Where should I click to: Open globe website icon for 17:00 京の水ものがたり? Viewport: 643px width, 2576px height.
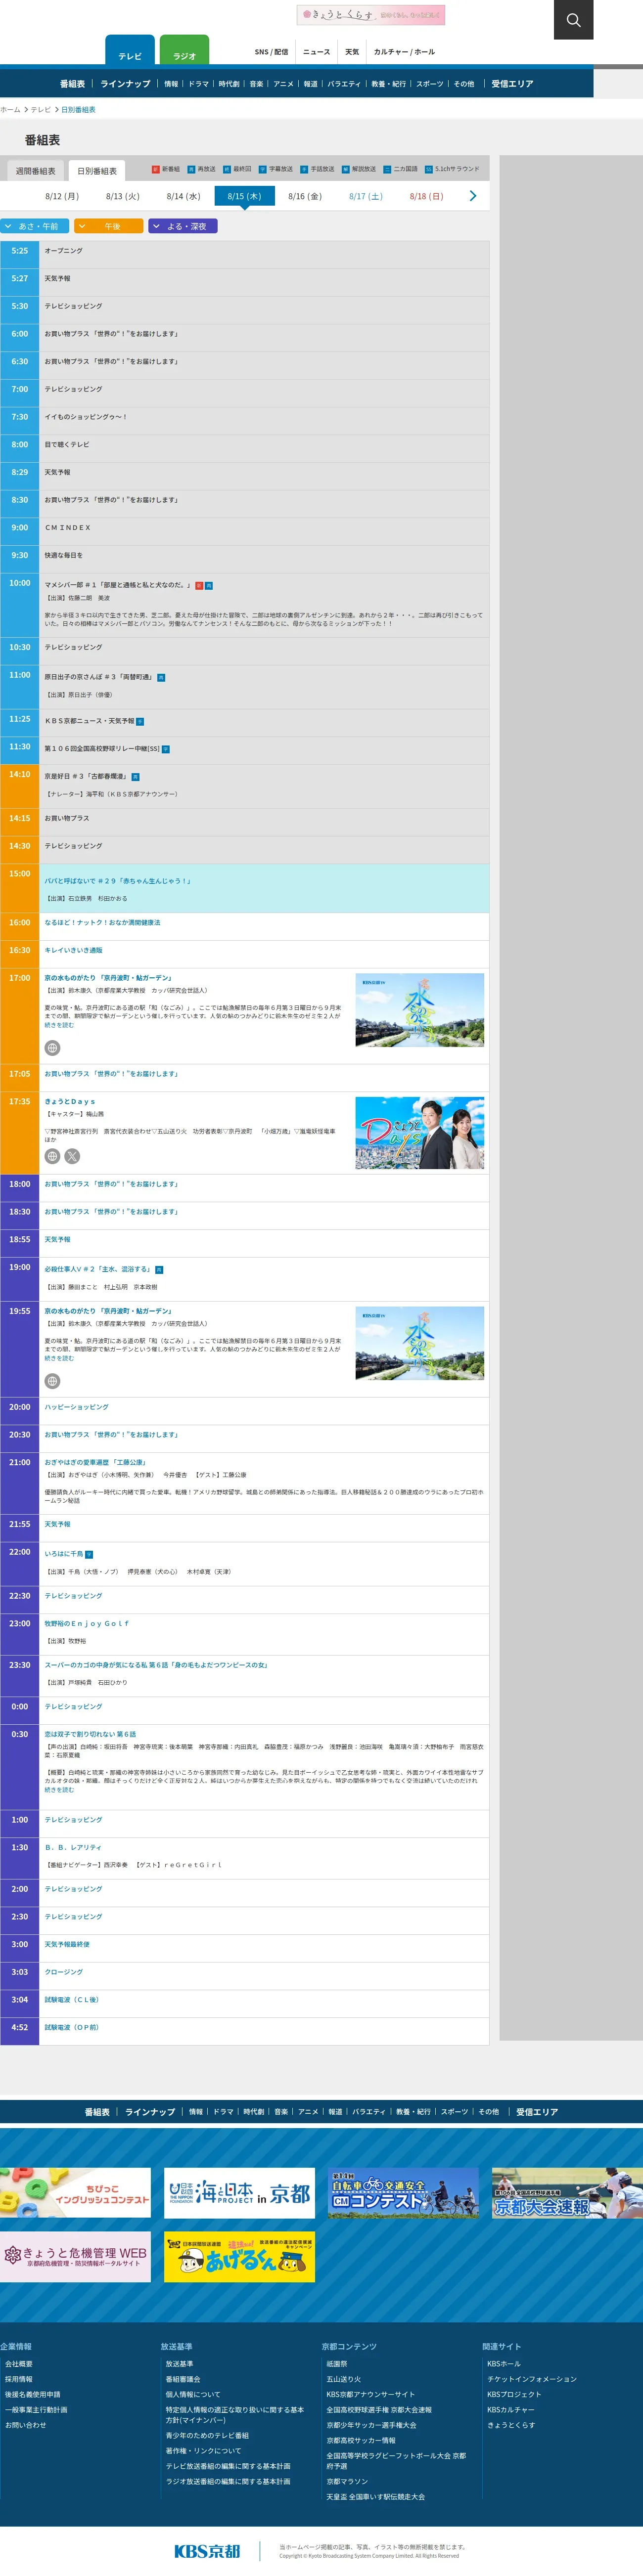tap(53, 1047)
